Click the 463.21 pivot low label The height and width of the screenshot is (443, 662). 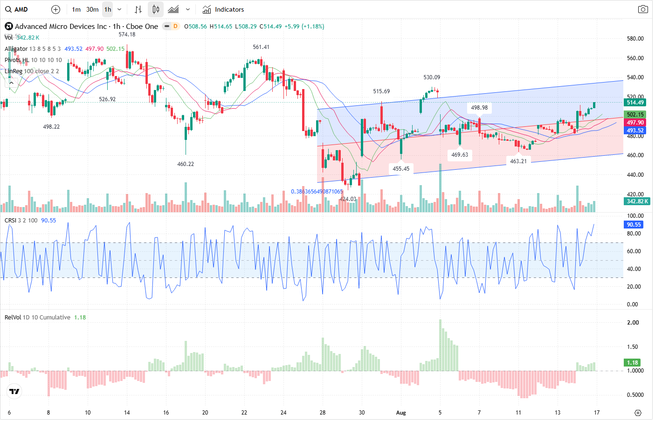[518, 161]
